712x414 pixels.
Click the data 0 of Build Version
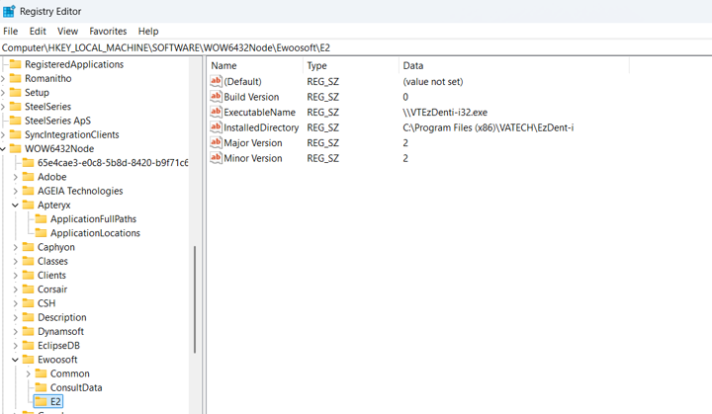point(405,97)
